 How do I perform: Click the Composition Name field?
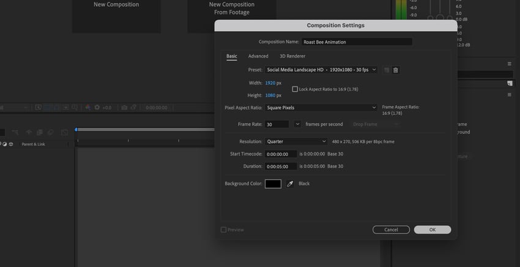357,42
